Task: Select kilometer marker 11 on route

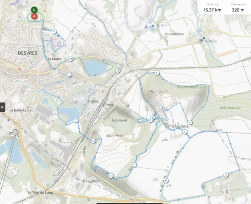Action: pyautogui.click(x=134, y=164)
